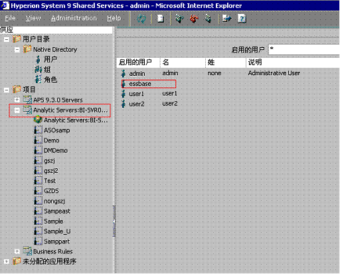Select the 组 group icon in tree
The width and height of the screenshot is (340, 274).
[39, 70]
